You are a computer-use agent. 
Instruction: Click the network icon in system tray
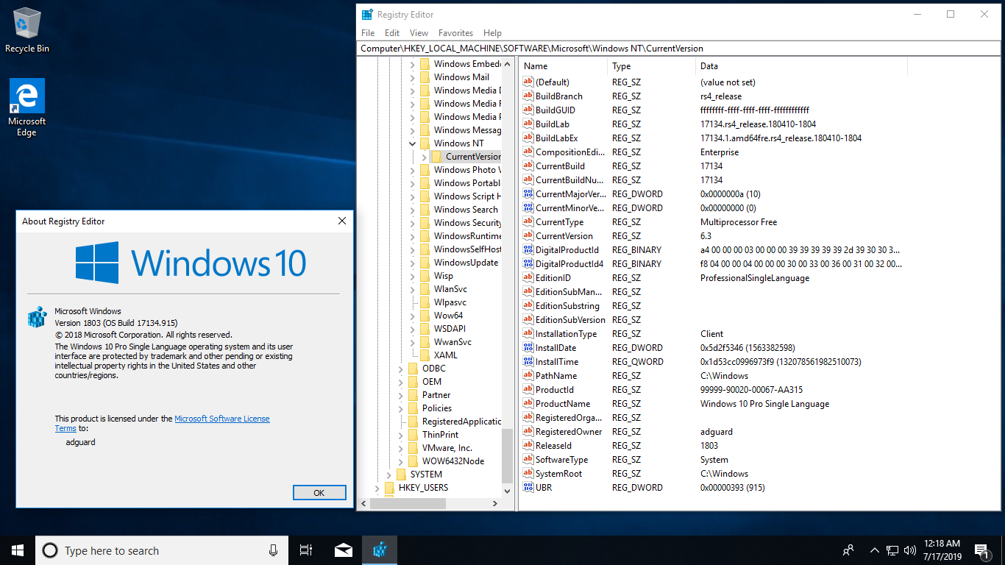point(892,550)
